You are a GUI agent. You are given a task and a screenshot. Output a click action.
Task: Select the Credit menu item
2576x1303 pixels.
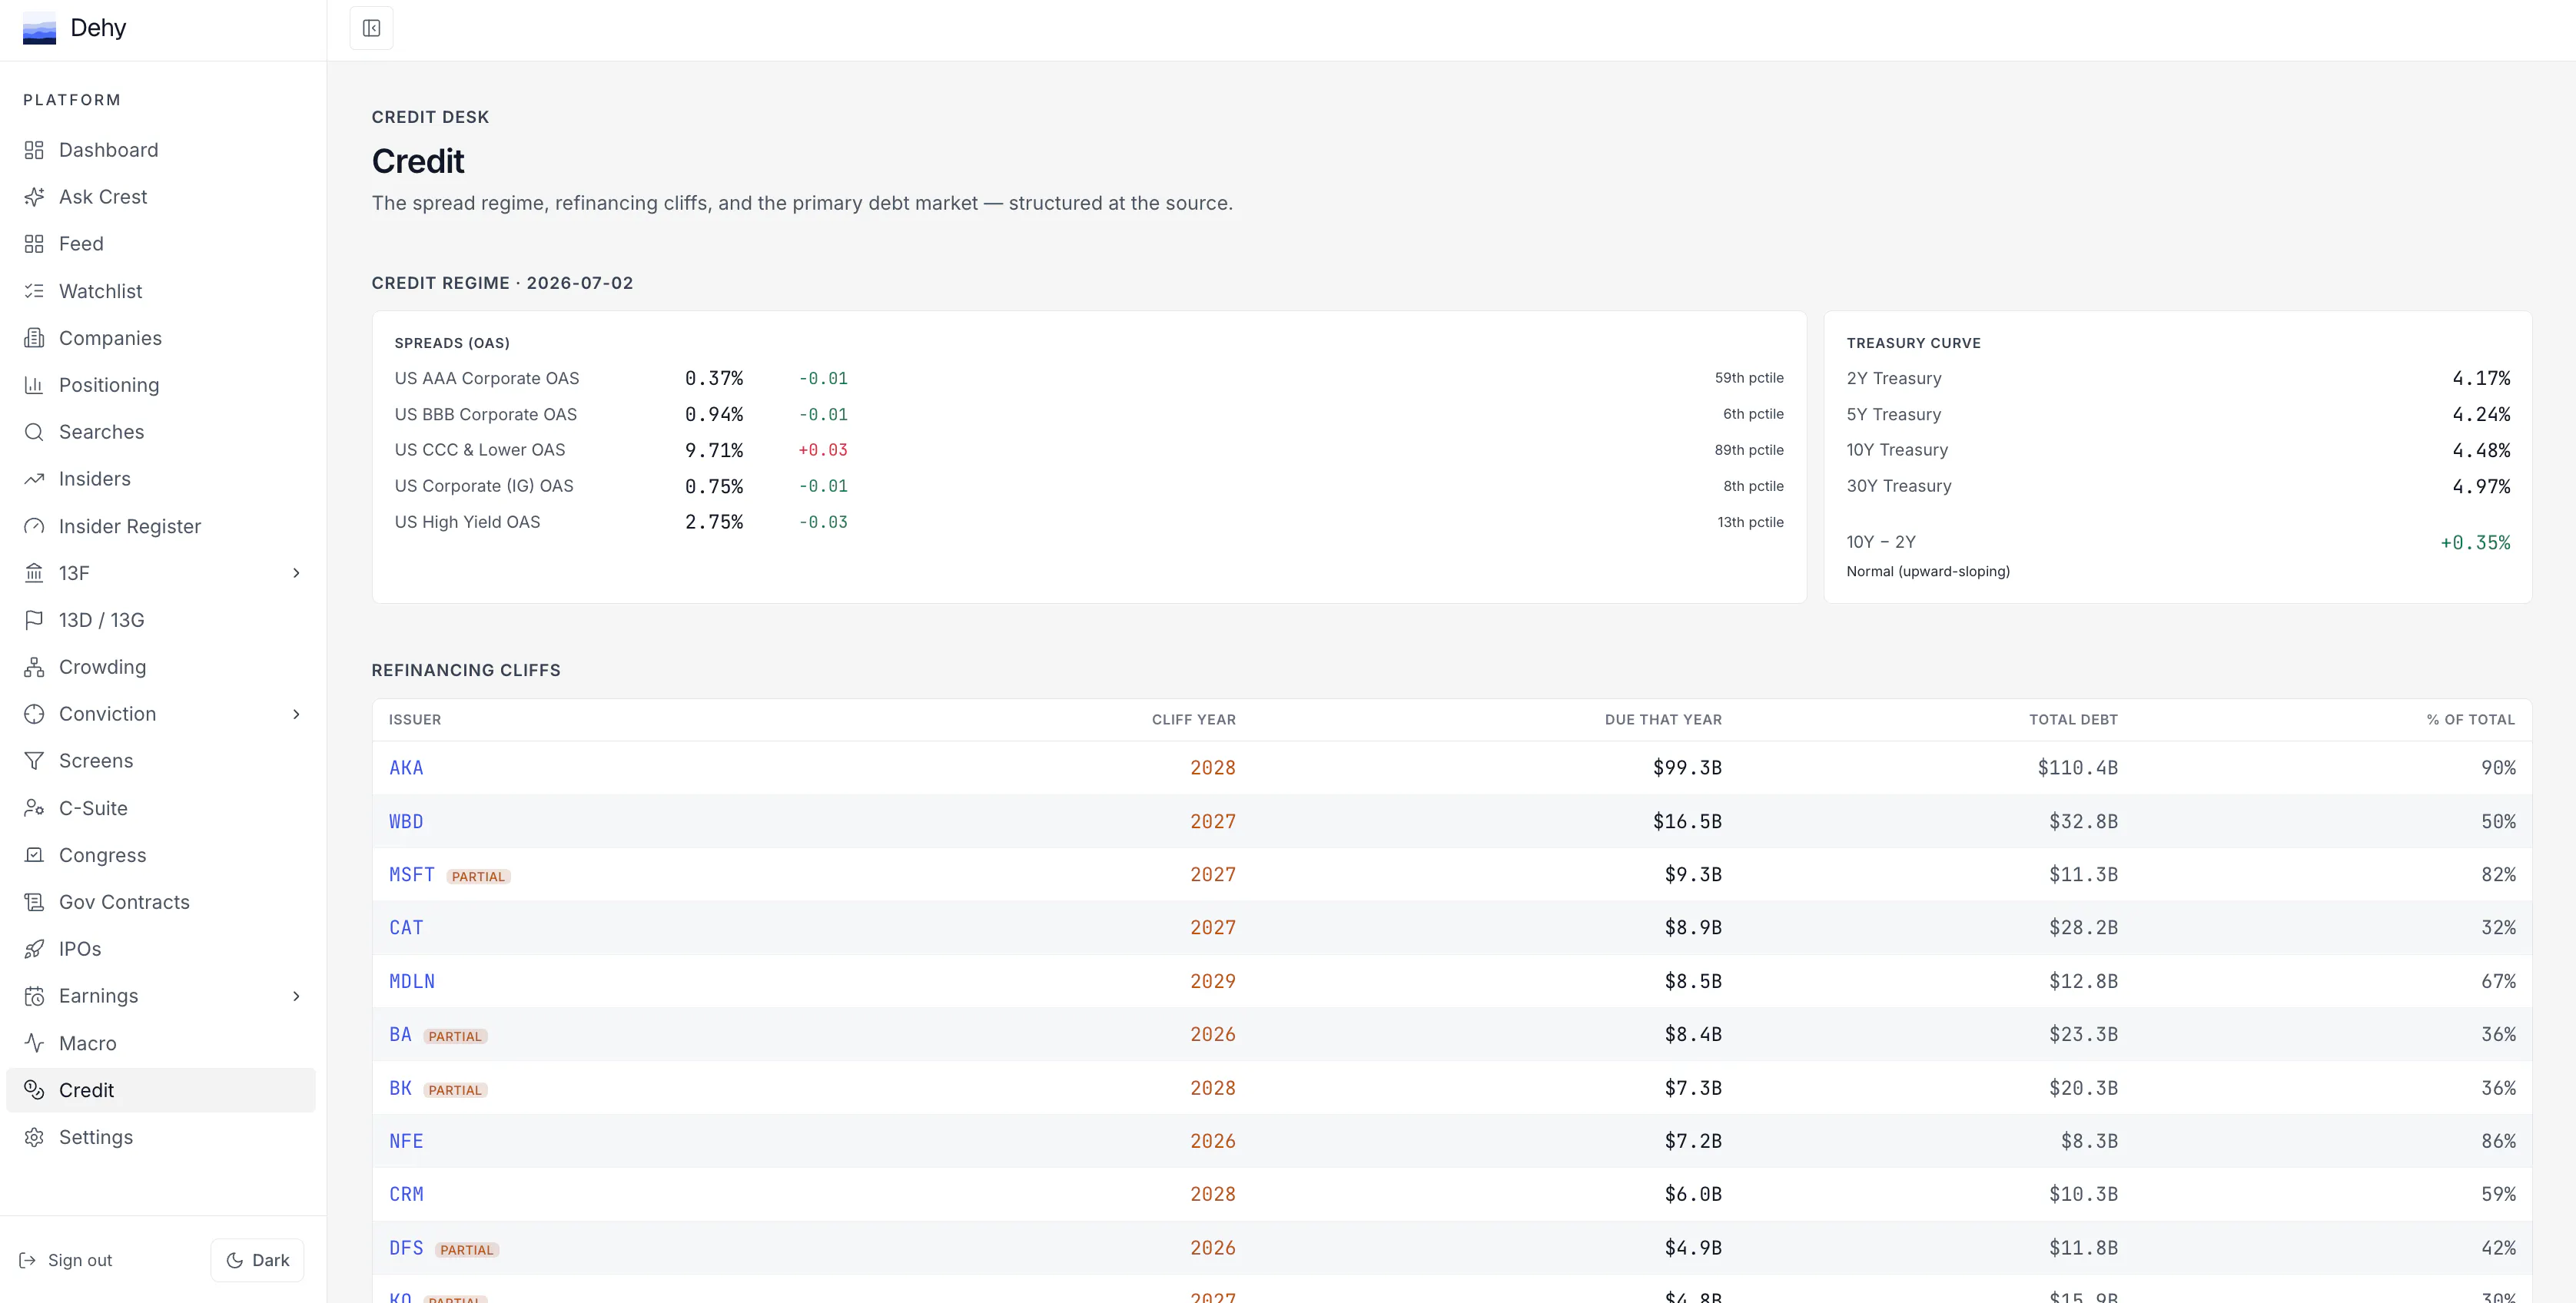[161, 1090]
